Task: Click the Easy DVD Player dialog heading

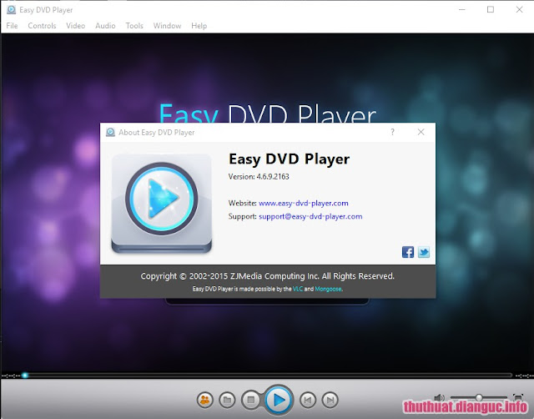Action: click(290, 159)
